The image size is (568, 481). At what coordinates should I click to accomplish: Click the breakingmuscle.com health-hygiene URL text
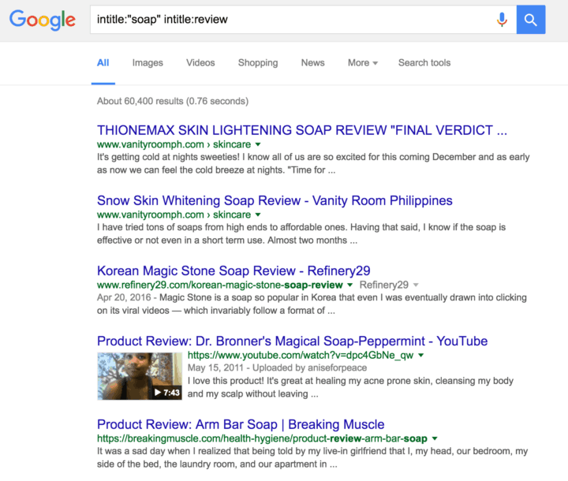pos(262,438)
